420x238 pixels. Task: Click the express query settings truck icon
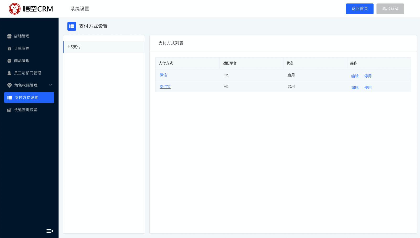[x=9, y=110]
